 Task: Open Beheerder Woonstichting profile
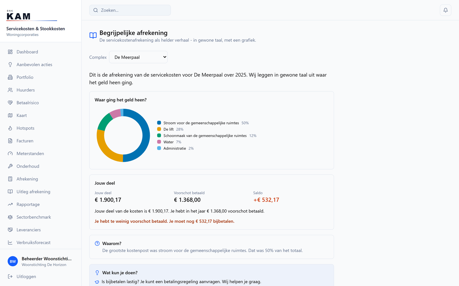tap(41, 261)
